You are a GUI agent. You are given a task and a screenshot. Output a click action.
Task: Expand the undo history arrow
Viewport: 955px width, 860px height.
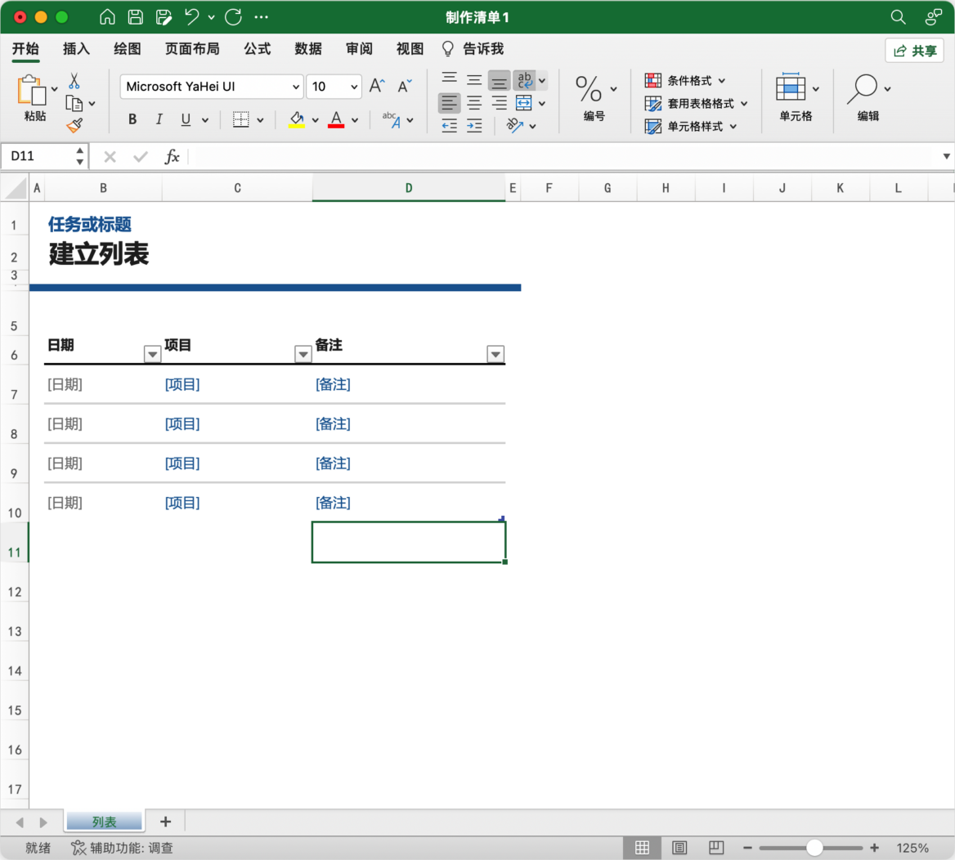[x=211, y=17]
